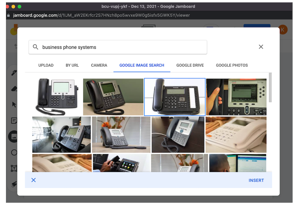
Task: Select the selected Panasonic phone thumbnail
Action: [175, 97]
